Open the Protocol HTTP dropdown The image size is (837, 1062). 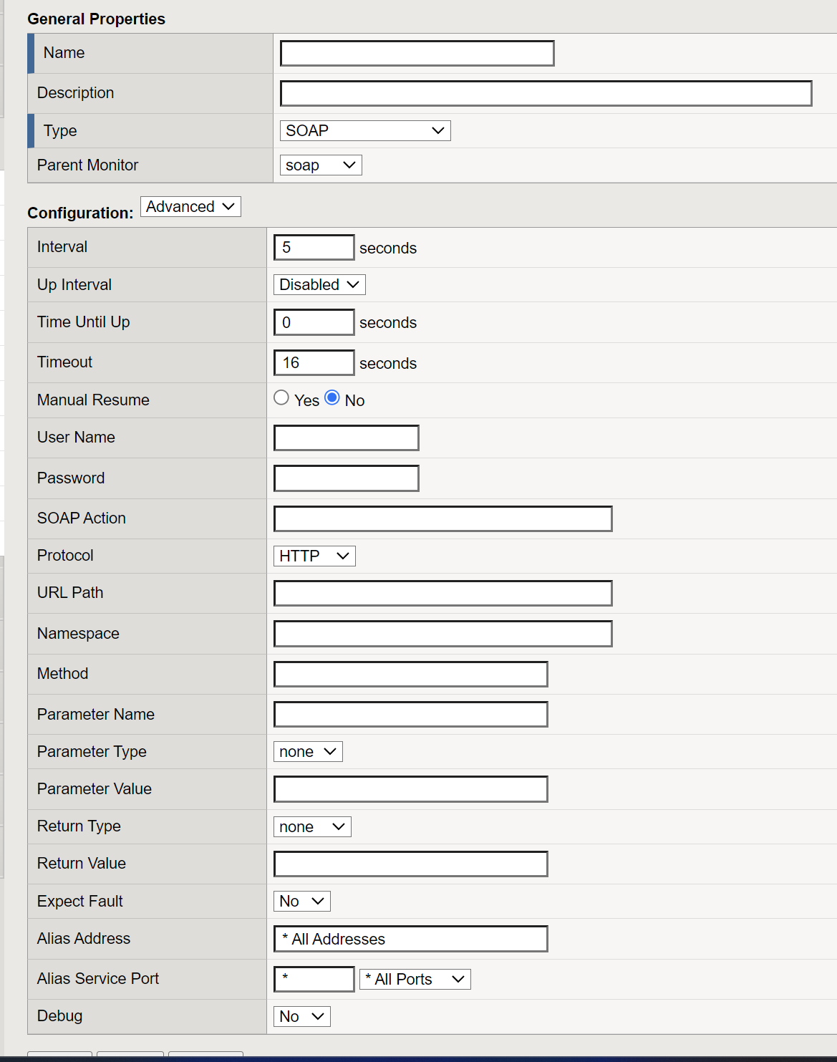[314, 556]
